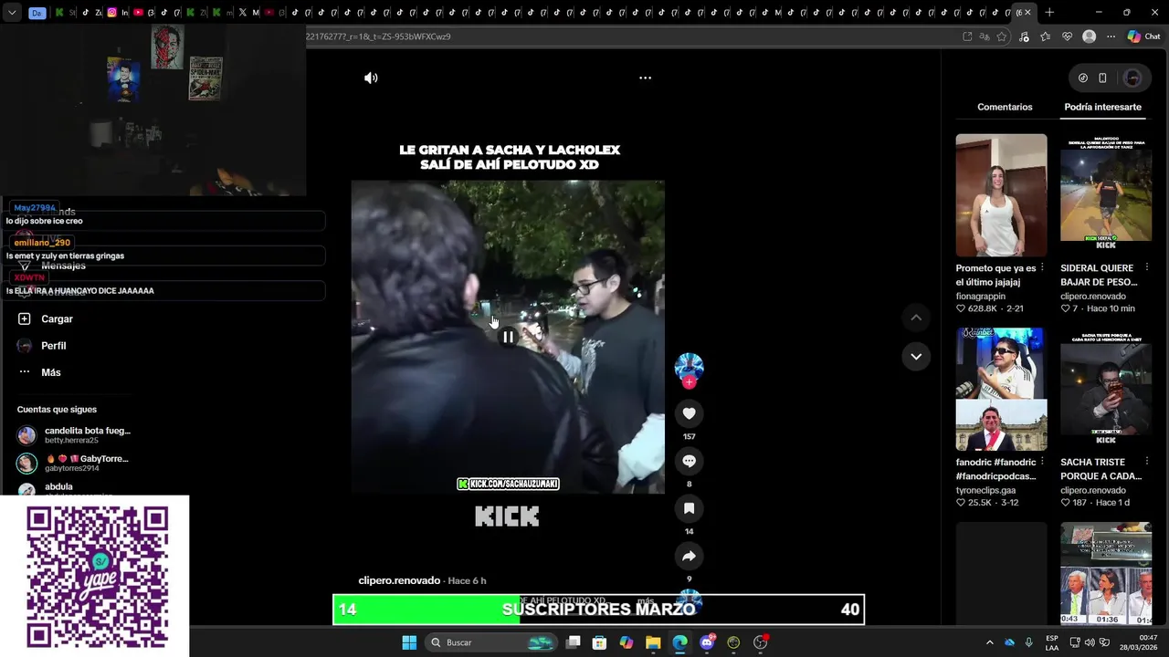The width and height of the screenshot is (1169, 657).
Task: Go to previous video with up chevron
Action: pyautogui.click(x=916, y=318)
